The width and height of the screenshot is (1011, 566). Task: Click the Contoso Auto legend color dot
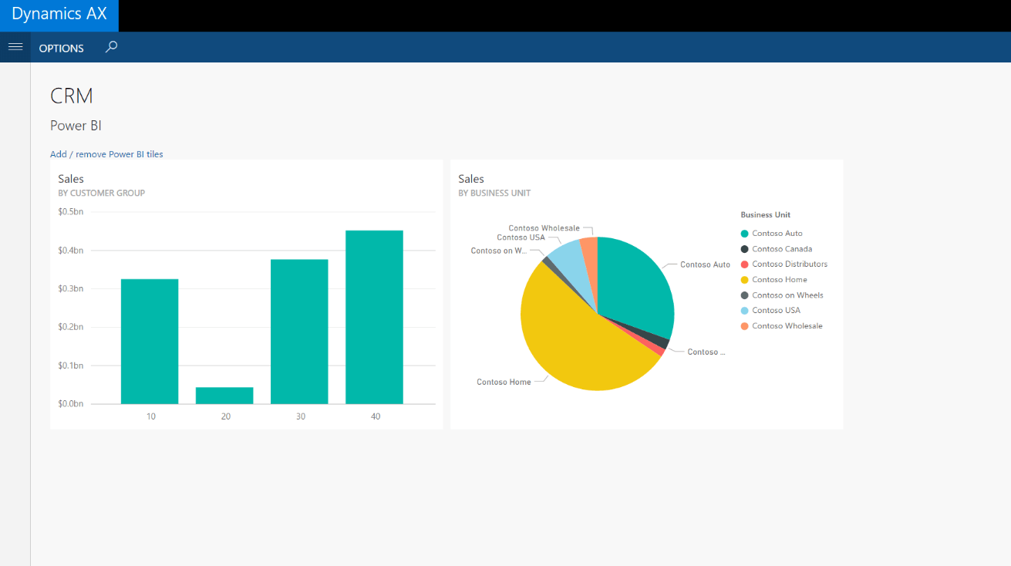point(744,234)
